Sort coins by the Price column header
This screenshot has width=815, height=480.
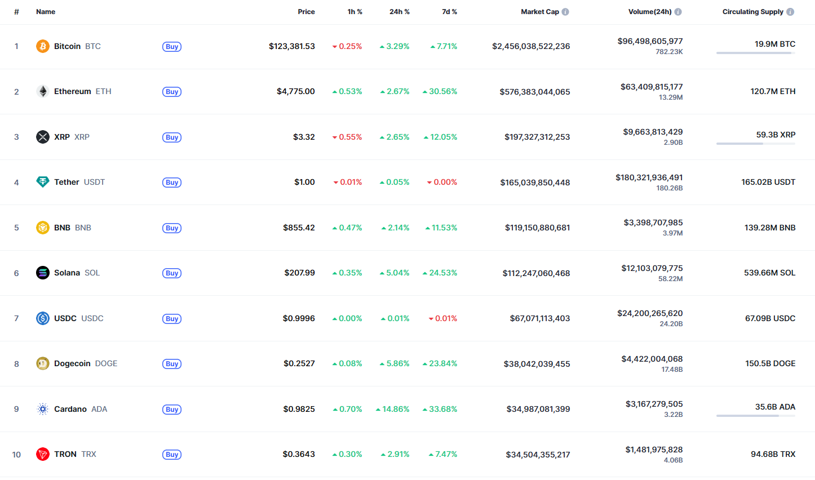click(x=307, y=12)
